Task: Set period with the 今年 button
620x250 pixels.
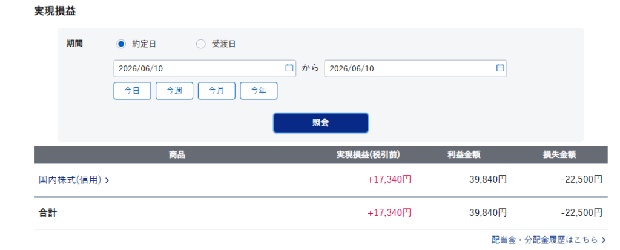Action: [x=259, y=91]
